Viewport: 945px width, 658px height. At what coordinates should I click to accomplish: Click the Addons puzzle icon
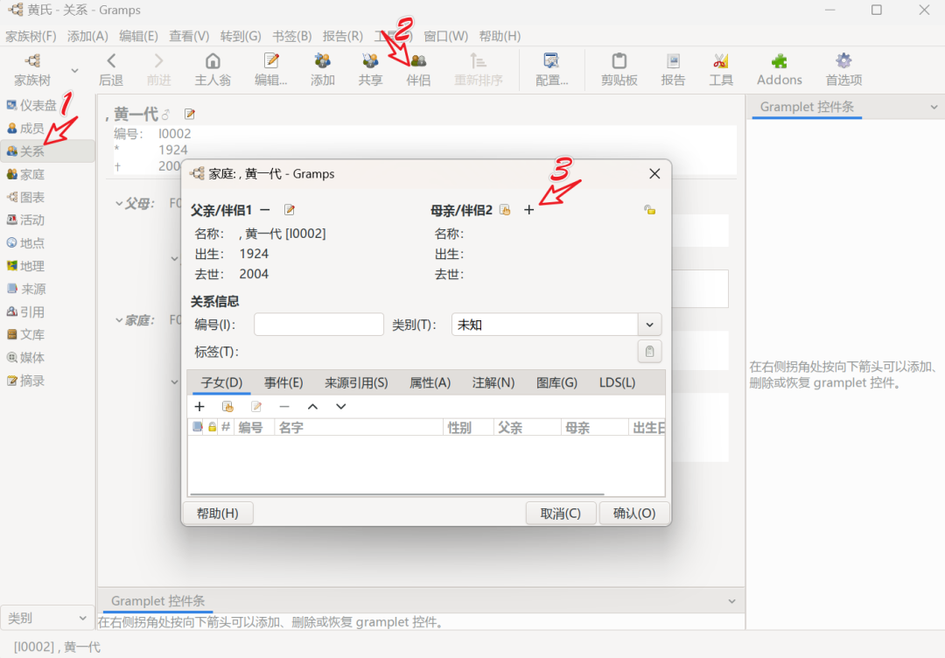tap(778, 69)
